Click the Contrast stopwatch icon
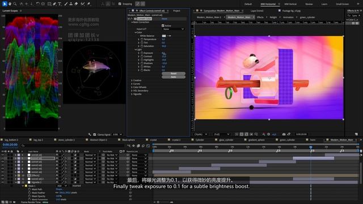Image resolution: width=363 pixels, height=204 pixels. tap(142, 57)
